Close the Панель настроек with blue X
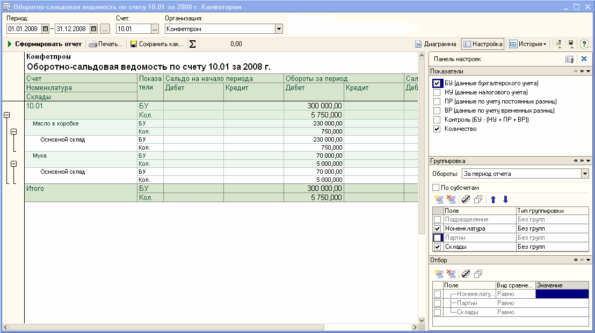Viewport: 595px width, 333px height. point(584,59)
